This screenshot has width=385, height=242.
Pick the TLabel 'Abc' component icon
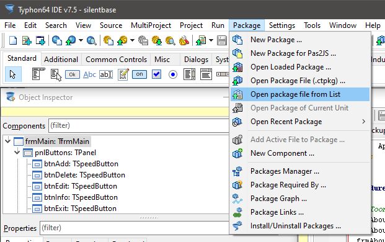(x=89, y=74)
